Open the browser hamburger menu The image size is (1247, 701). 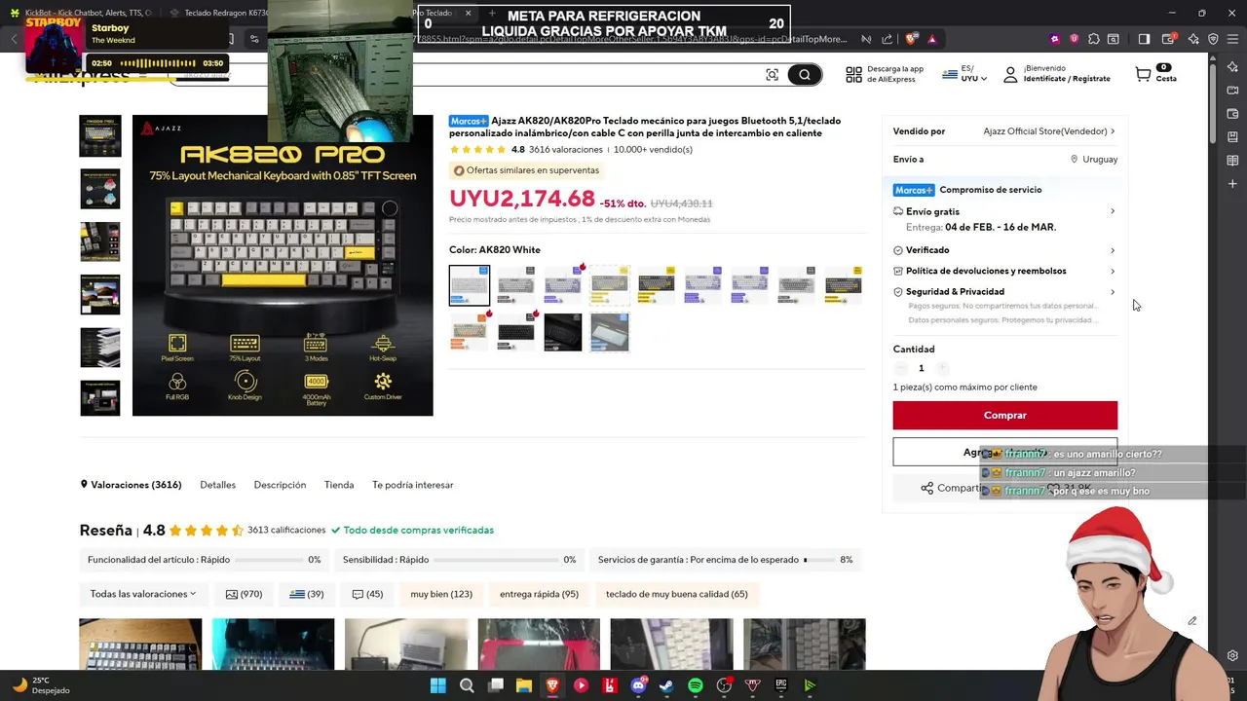(1232, 39)
